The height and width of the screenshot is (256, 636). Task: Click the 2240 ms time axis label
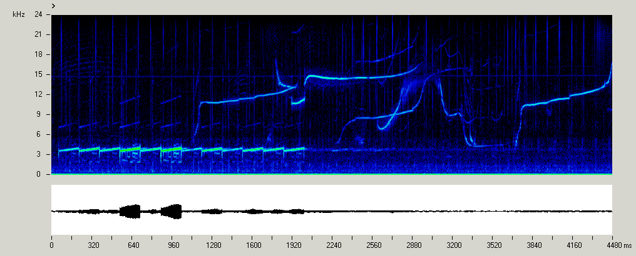tap(334, 245)
